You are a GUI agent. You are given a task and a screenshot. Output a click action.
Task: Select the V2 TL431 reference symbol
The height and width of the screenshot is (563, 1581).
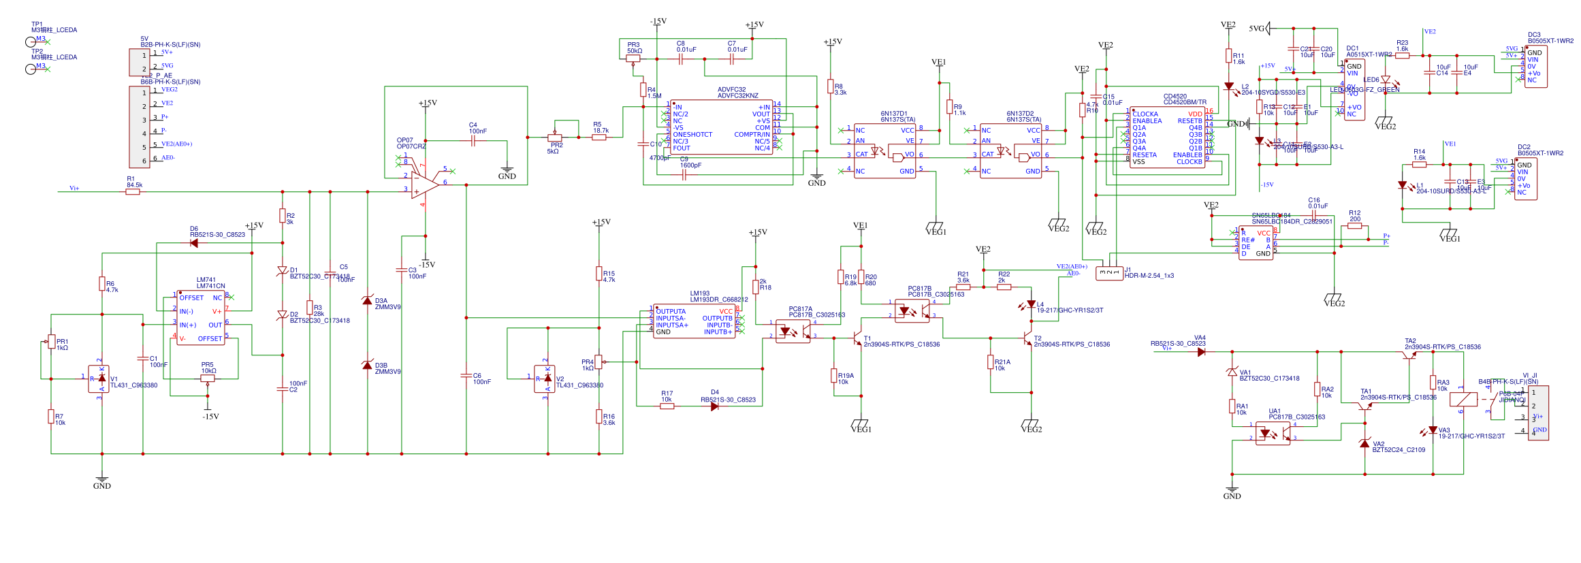pos(545,379)
